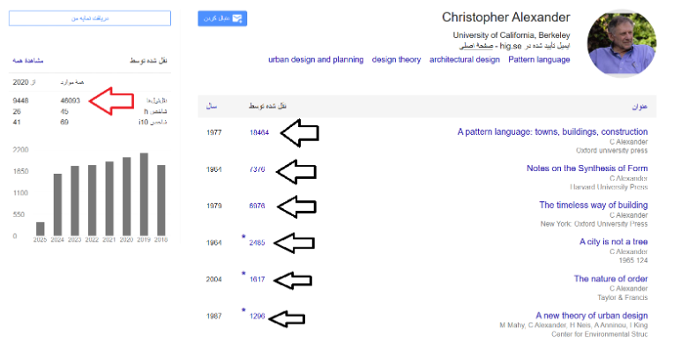
Task: Click the asterisk beside 1296 citations
Action: [x=243, y=310]
